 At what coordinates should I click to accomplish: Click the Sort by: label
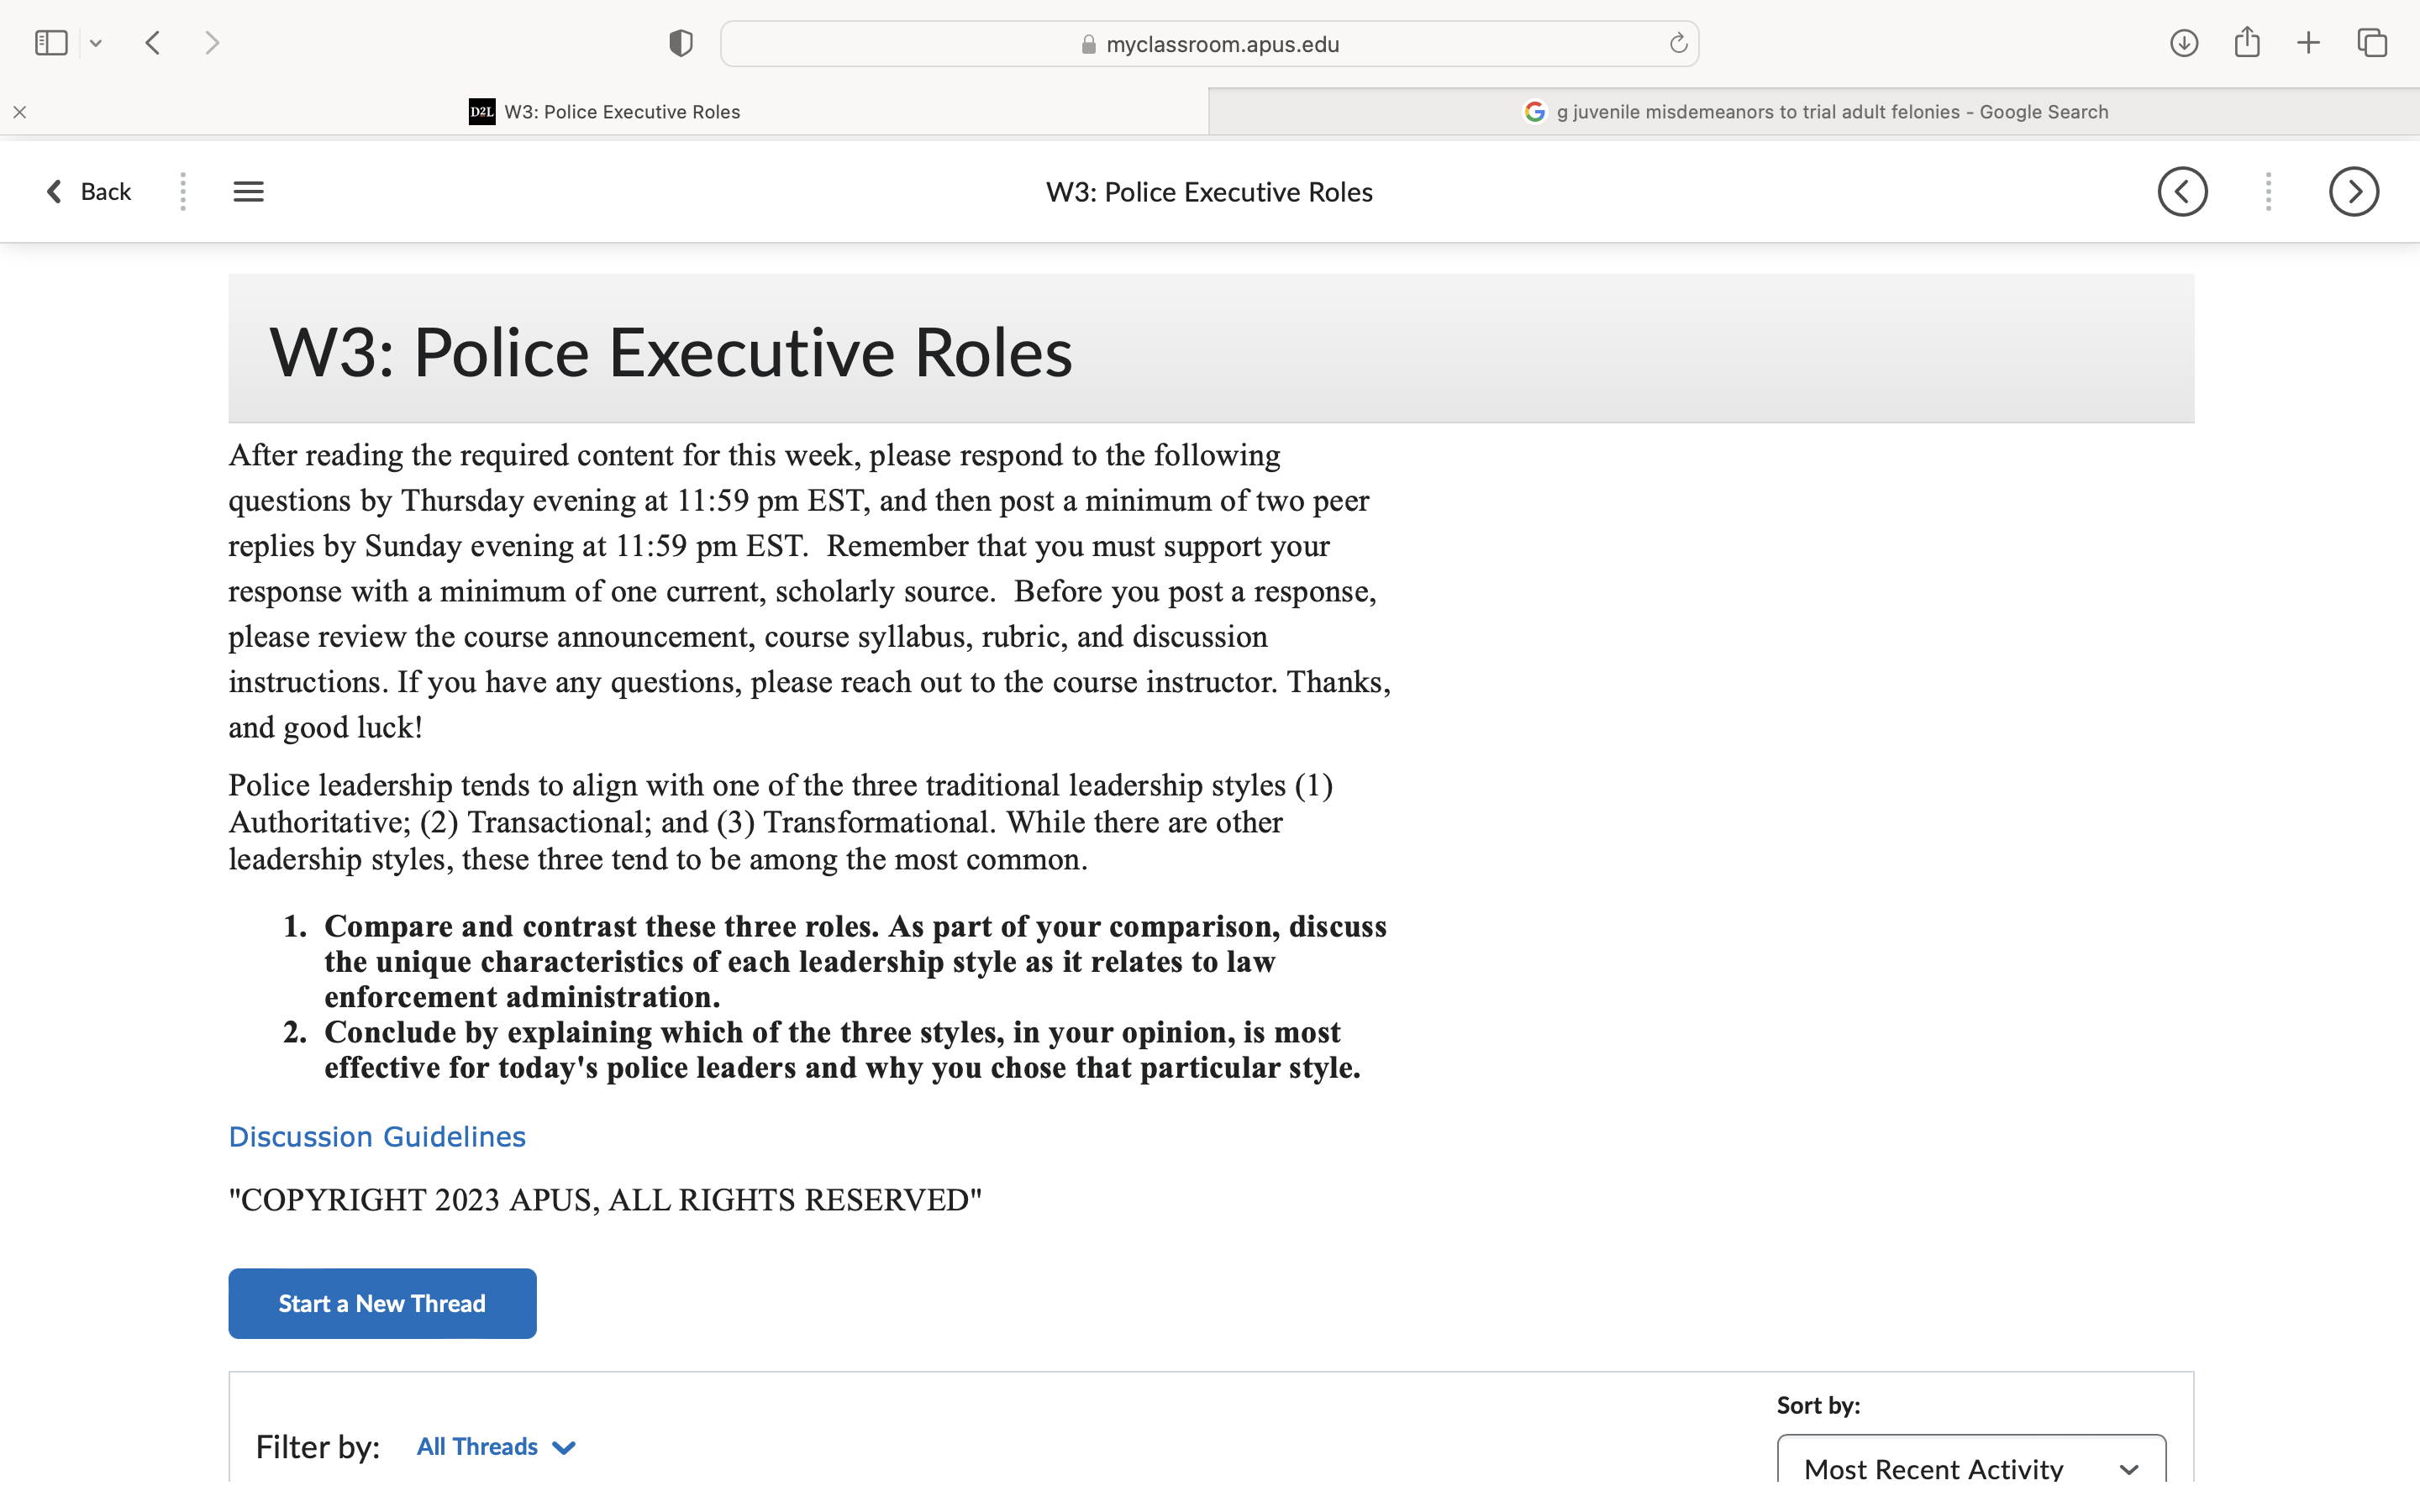click(x=1818, y=1405)
